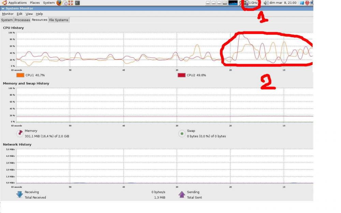Open the Evolution mail launcher icon

[x=65, y=3]
